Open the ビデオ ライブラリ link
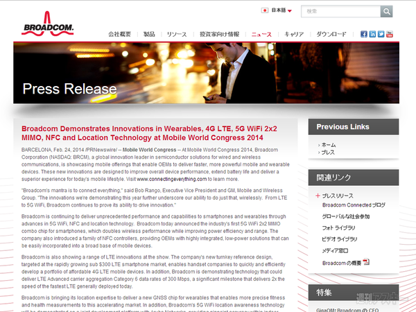This screenshot has height=312, width=416. [x=340, y=239]
